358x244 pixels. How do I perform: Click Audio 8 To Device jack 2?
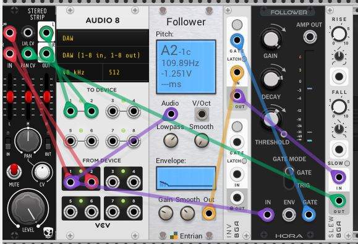click(x=92, y=111)
